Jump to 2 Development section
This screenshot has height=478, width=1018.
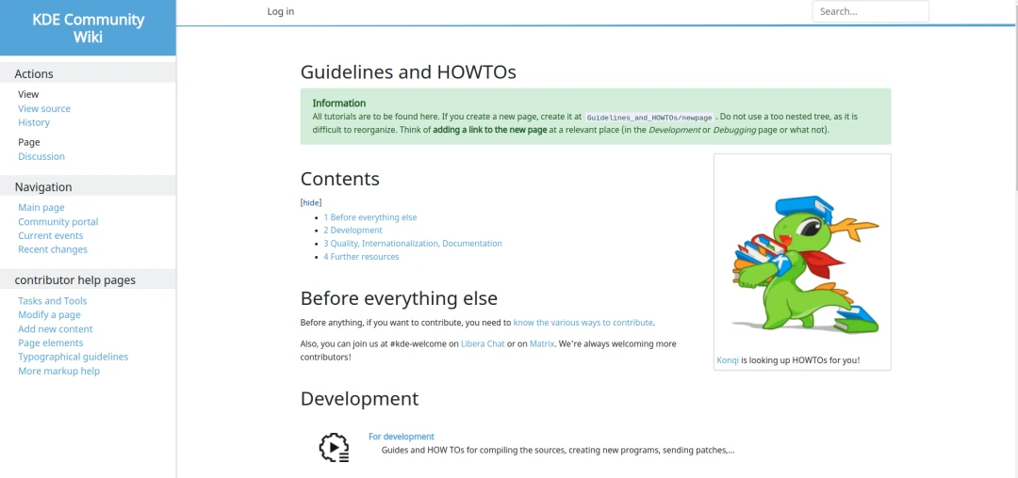[x=353, y=231]
